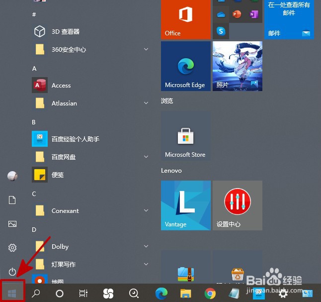Open File Explorer from the taskbar
This screenshot has height=302, width=321.
tap(185, 294)
